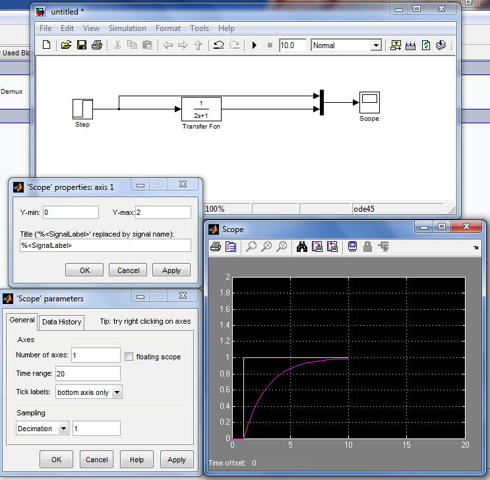Viewport: 490px width, 480px height.
Task: Copy selected block icon
Action: coord(132,45)
